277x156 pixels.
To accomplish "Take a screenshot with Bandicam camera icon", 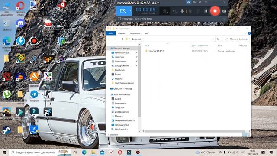I will click(224, 11).
